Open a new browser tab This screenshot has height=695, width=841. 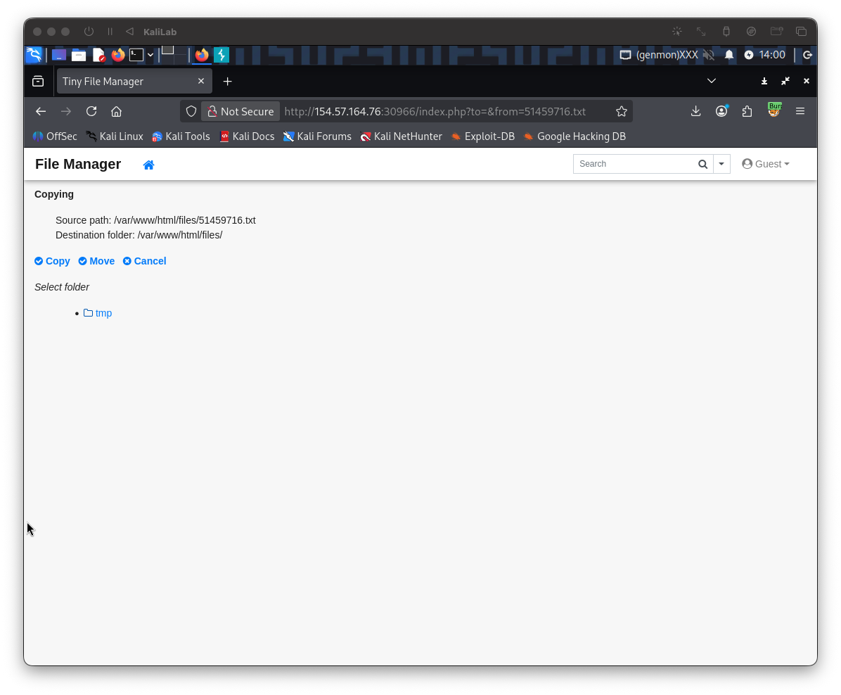click(227, 82)
